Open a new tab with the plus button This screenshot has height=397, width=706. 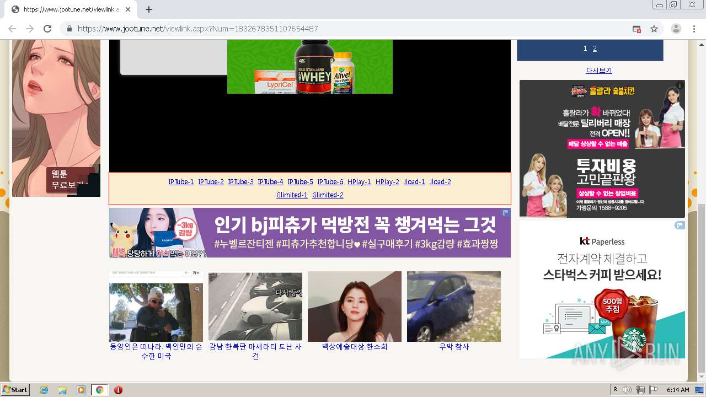149,9
